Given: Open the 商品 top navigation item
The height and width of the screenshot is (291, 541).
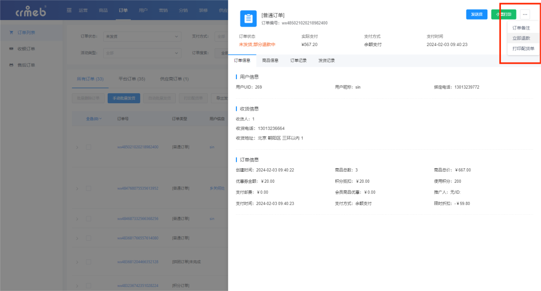Looking at the screenshot, I should (x=103, y=11).
